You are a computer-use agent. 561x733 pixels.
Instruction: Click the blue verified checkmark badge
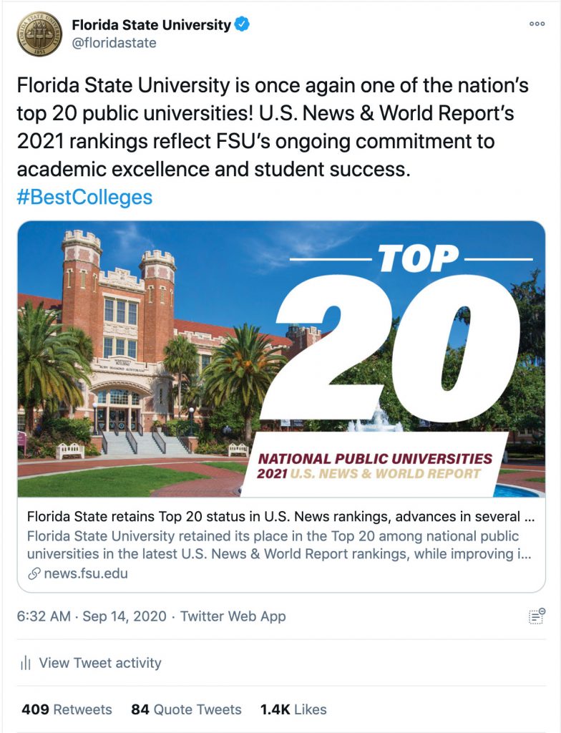pyautogui.click(x=241, y=24)
